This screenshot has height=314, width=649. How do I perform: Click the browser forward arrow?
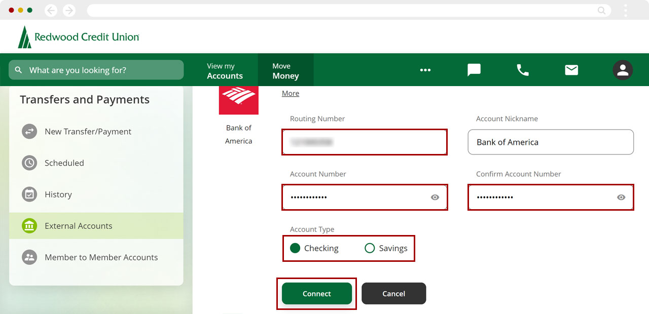click(x=69, y=10)
